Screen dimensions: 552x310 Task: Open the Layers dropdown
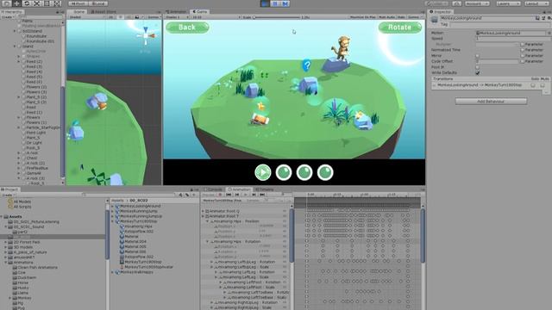click(x=508, y=3)
